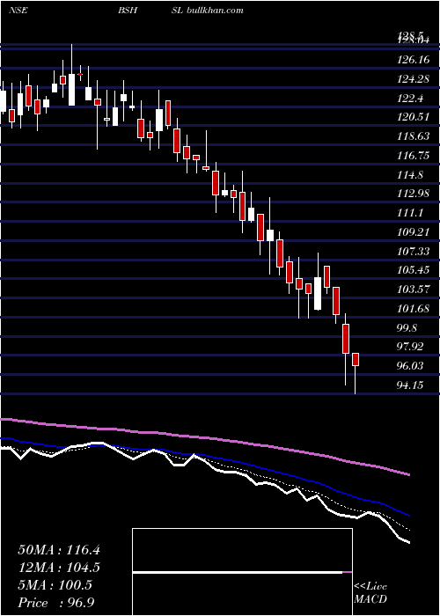Click the 122.4 price axis label

(411, 99)
